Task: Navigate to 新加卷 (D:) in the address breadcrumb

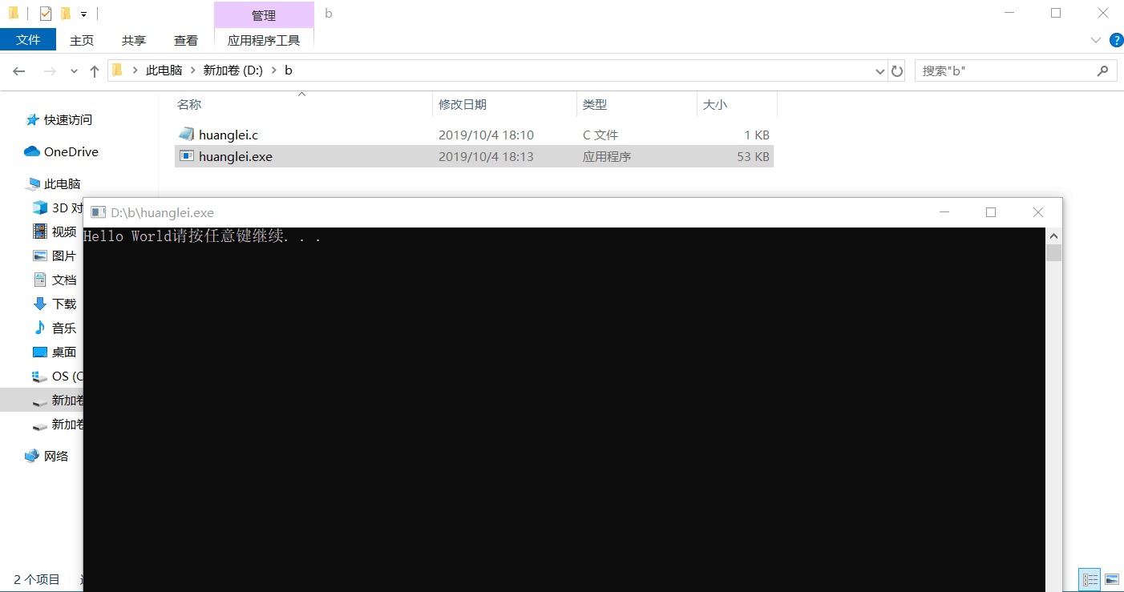Action: coord(232,70)
